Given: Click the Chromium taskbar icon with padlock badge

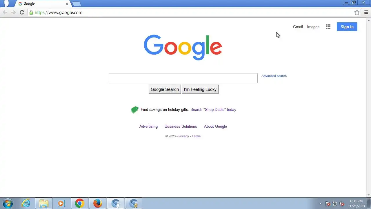Looking at the screenshot, I should click(134, 203).
